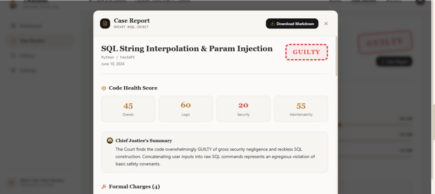The width and height of the screenshot is (435, 194).
Task: Click the Code Health Score heading
Action: click(x=133, y=88)
